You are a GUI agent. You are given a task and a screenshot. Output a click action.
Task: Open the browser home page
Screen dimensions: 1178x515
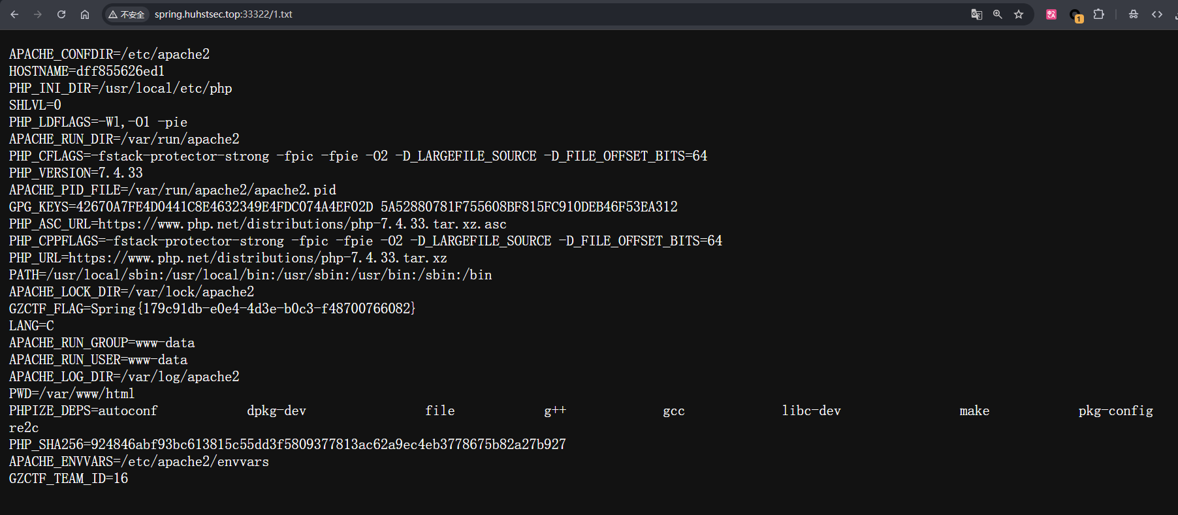tap(85, 14)
